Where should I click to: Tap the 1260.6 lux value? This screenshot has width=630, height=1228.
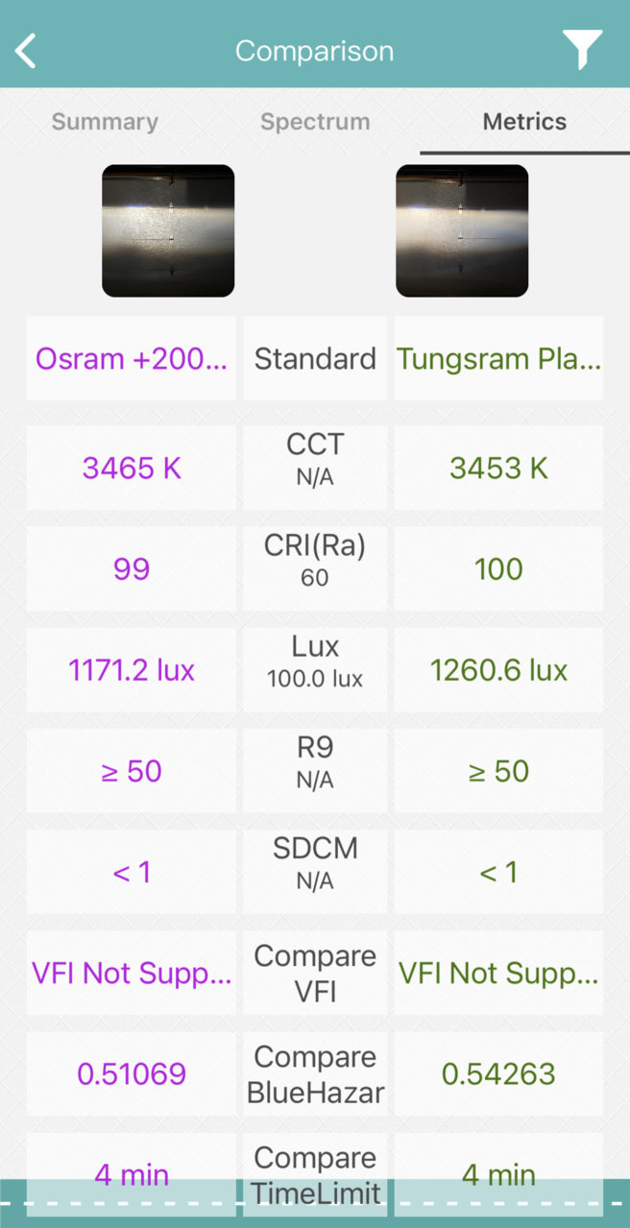(498, 669)
